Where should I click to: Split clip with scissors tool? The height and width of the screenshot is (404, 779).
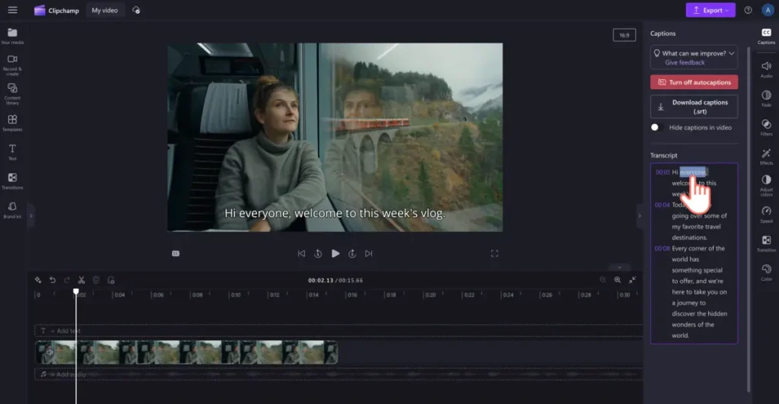coord(81,280)
